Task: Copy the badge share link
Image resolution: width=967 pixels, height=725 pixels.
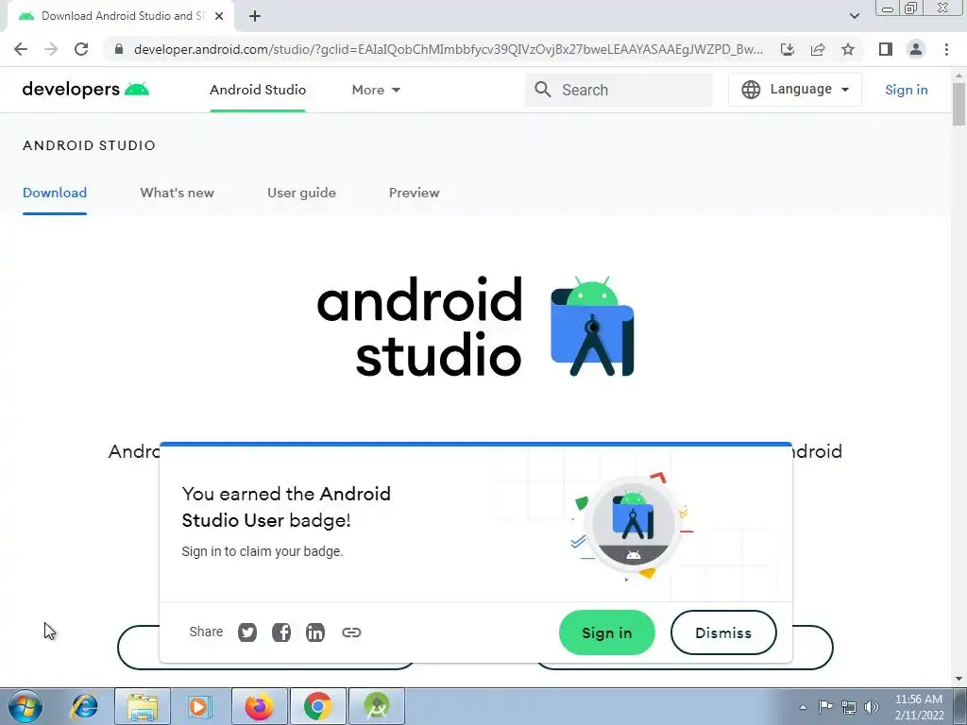Action: [351, 632]
